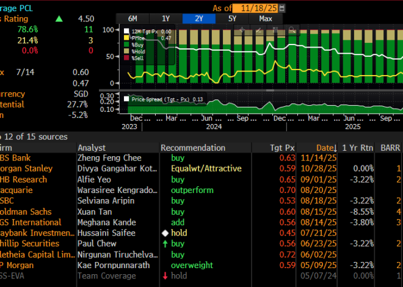Toggle the 12M Tgt Px legend series

point(126,31)
